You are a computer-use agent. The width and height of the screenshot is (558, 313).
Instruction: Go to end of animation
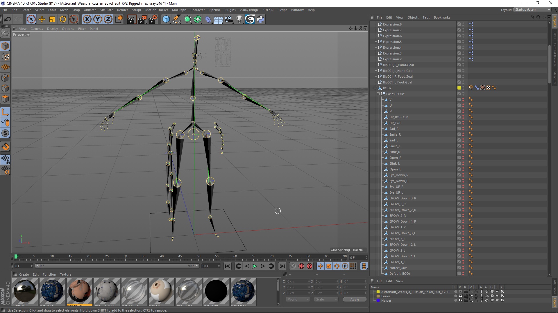(x=282, y=266)
